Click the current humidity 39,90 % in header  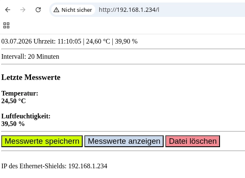pos(126,41)
